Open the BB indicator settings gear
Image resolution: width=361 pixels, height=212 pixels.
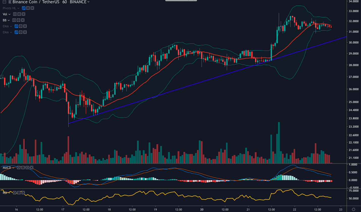19,20
